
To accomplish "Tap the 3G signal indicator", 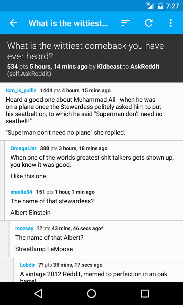I will 150,6.
